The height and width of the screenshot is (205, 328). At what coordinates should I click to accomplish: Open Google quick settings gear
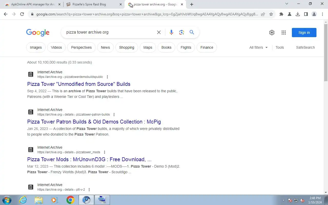[272, 33]
